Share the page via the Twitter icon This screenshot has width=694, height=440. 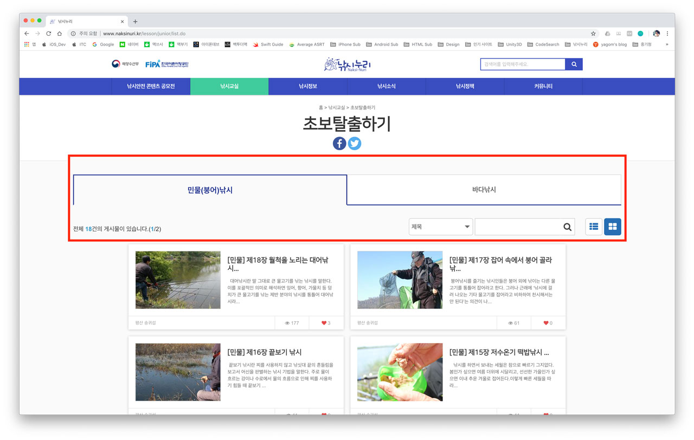tap(355, 143)
